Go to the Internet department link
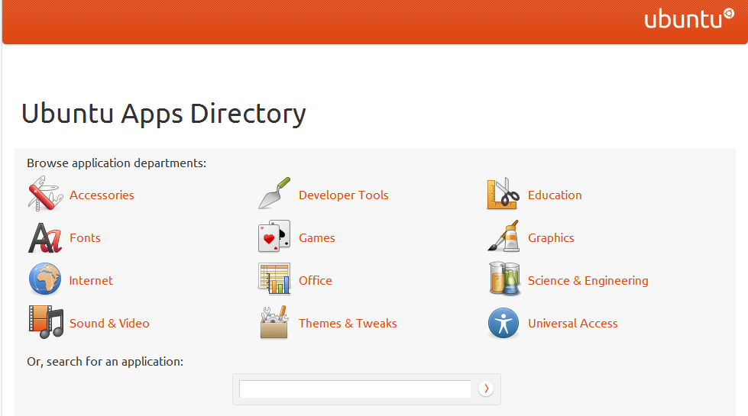This screenshot has height=416, width=748. click(x=91, y=281)
